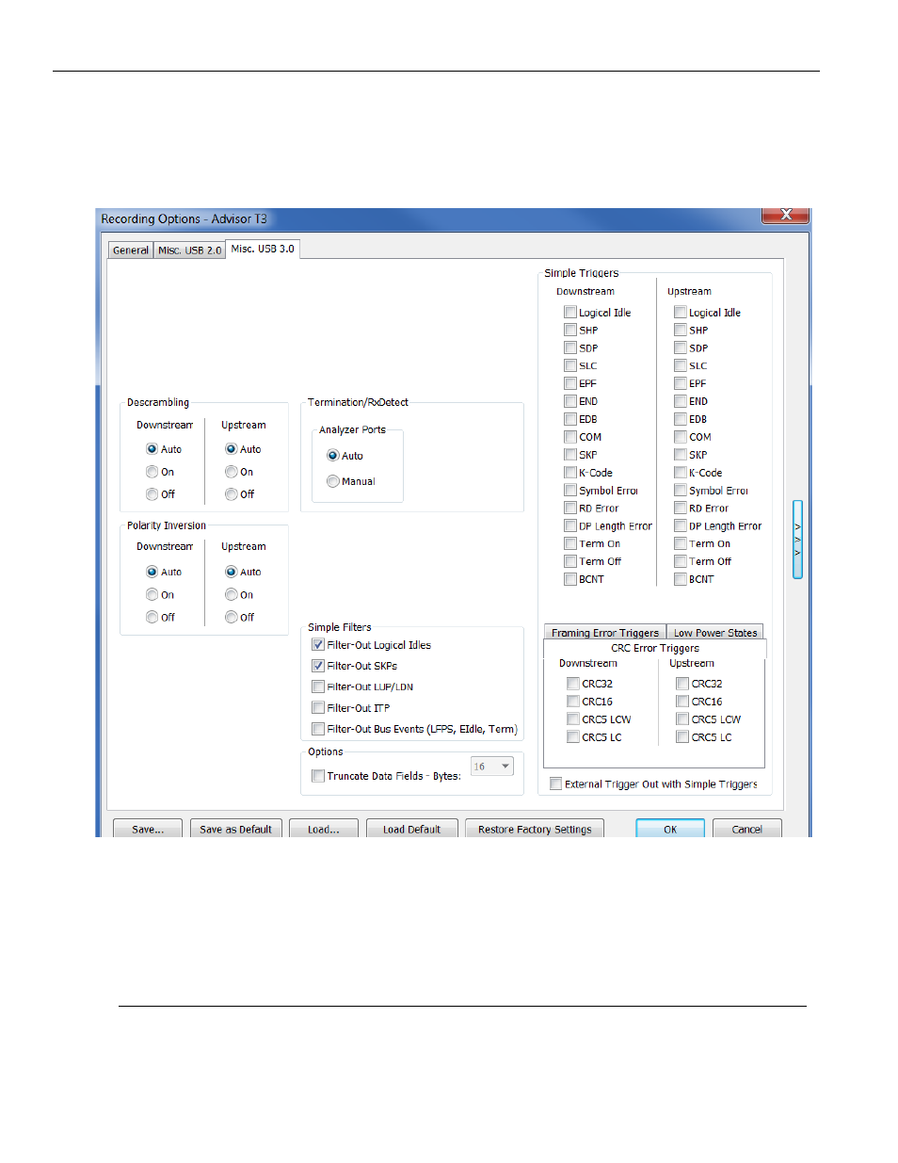Image resolution: width=898 pixels, height=1163 pixels.
Task: Open the Framing Error Triggers tab
Action: [x=605, y=633]
